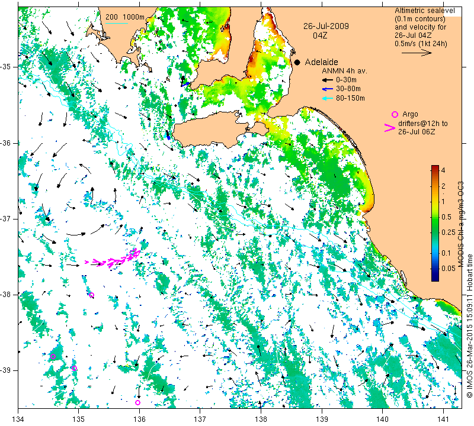Click the longitude axis label 141

[443, 419]
